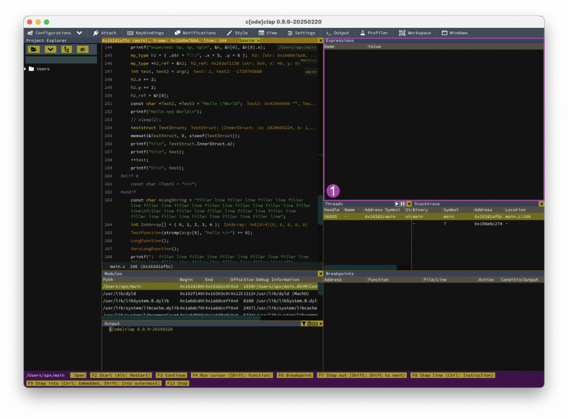This screenshot has width=568, height=419.
Task: Close the source code panel
Action: pos(320,41)
